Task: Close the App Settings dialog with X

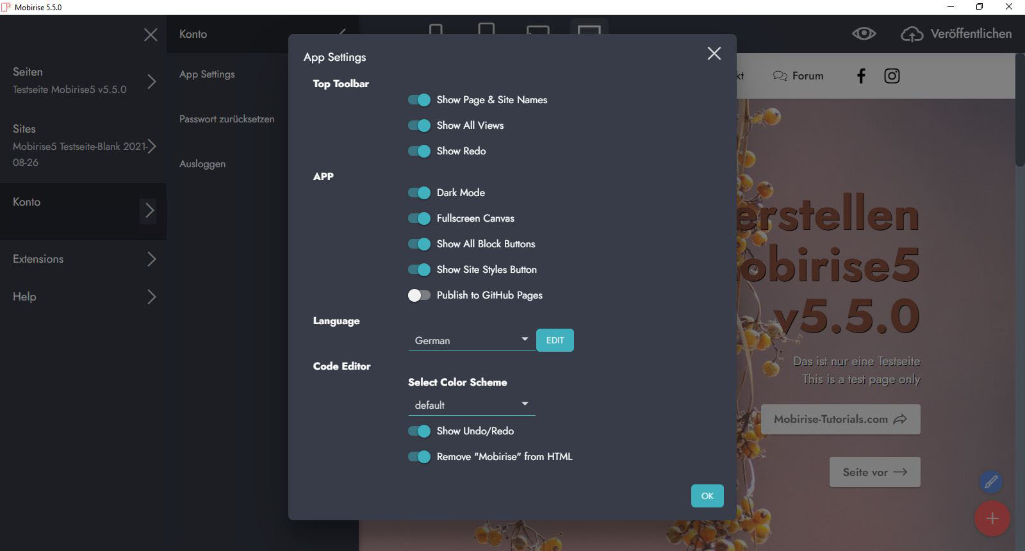Action: pos(714,54)
